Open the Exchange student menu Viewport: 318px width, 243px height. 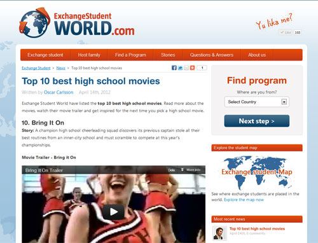[45, 55]
